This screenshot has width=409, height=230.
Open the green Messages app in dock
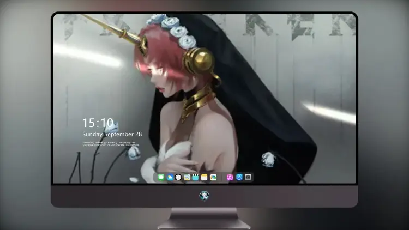point(161,177)
